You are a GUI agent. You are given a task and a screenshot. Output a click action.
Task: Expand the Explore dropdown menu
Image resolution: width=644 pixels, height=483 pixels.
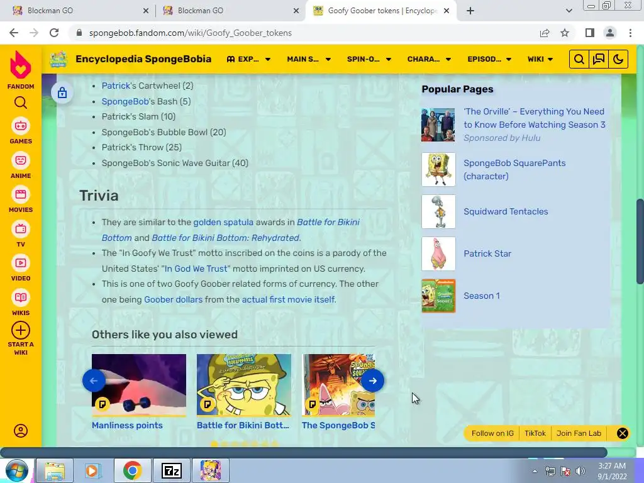(248, 59)
